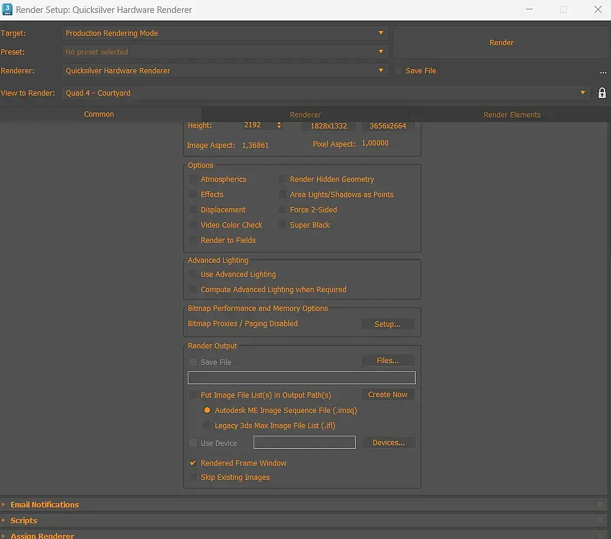Enable the Atmospherics checkbox

193,179
